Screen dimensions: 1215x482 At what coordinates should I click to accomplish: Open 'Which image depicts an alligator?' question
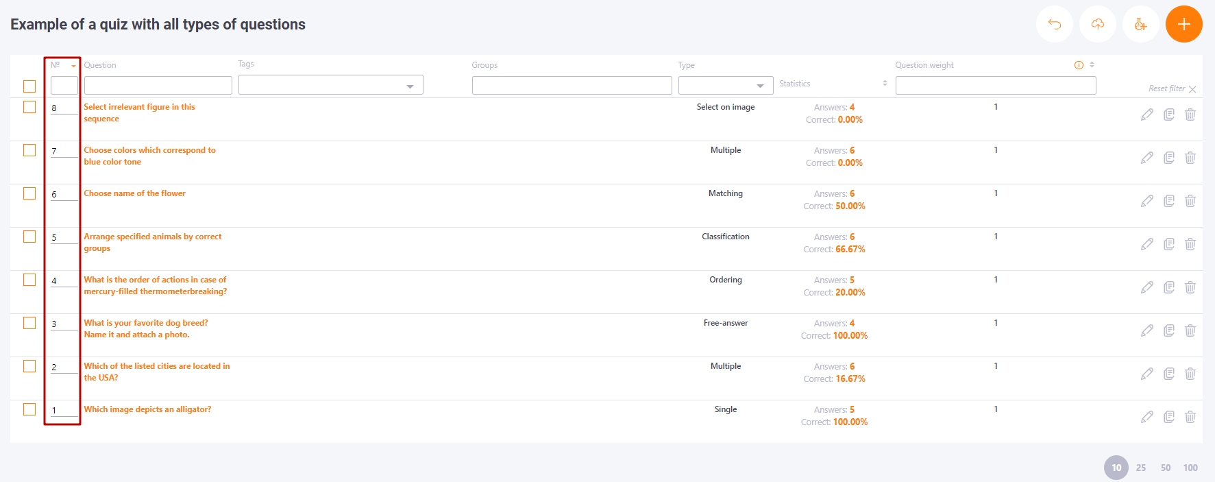(147, 409)
